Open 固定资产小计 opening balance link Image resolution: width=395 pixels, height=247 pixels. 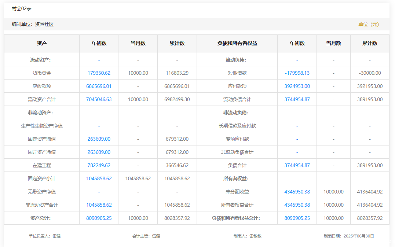pyautogui.click(x=99, y=178)
